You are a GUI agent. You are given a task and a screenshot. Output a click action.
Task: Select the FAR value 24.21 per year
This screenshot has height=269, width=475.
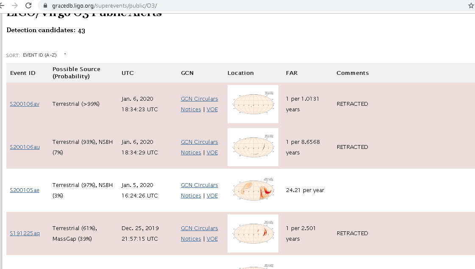pos(305,190)
